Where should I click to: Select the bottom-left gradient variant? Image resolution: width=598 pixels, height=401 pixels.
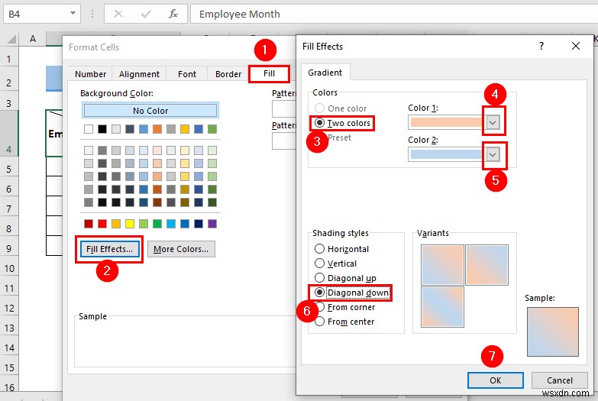(442, 307)
